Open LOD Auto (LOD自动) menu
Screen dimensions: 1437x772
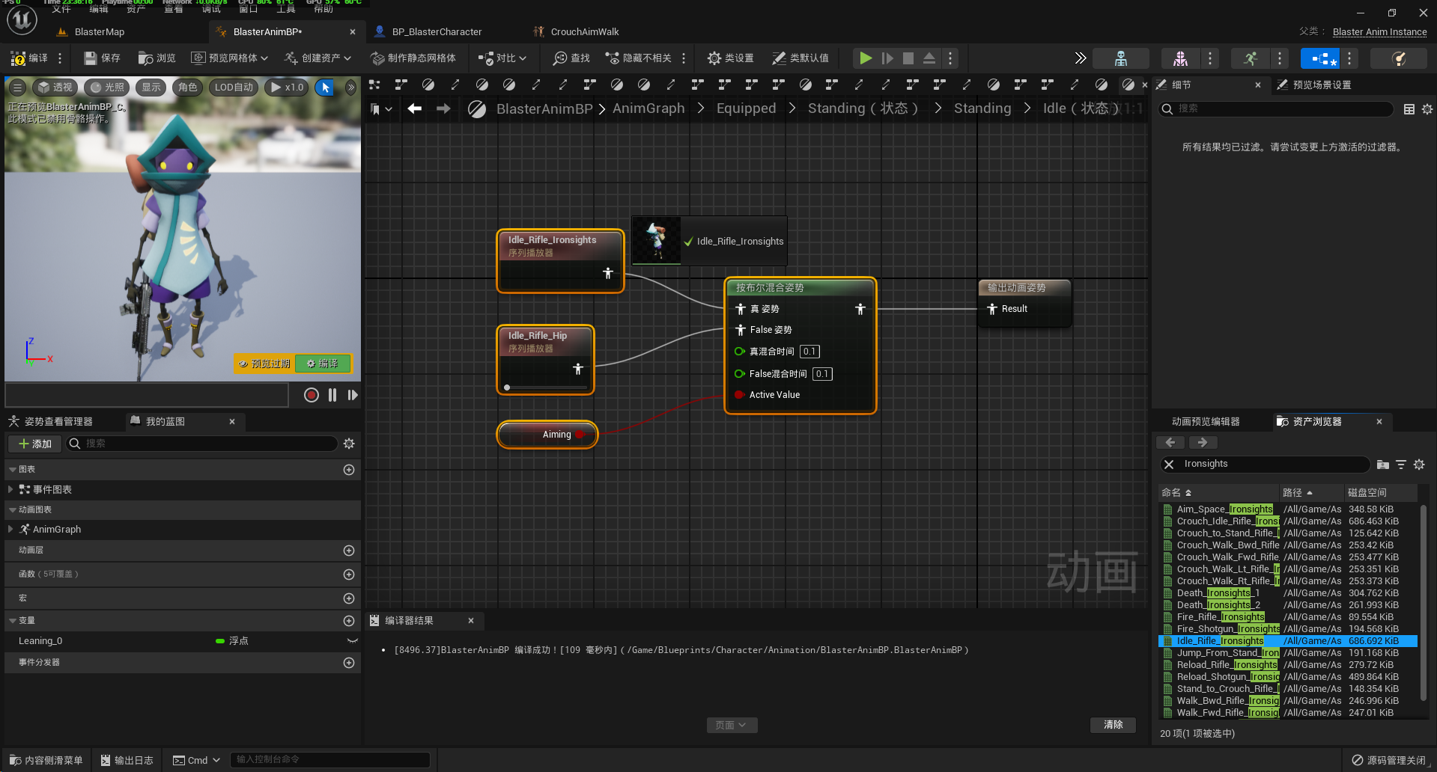(234, 87)
